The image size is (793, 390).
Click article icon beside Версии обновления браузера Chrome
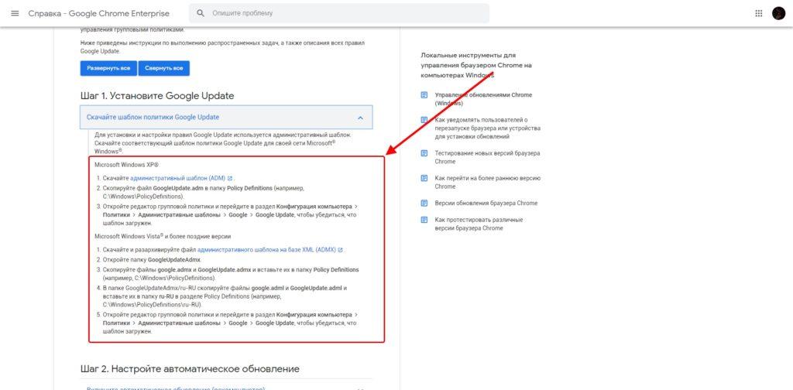coord(424,203)
